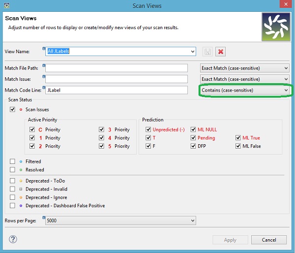Open the Match Code Line Contains dropdown

tap(244, 91)
